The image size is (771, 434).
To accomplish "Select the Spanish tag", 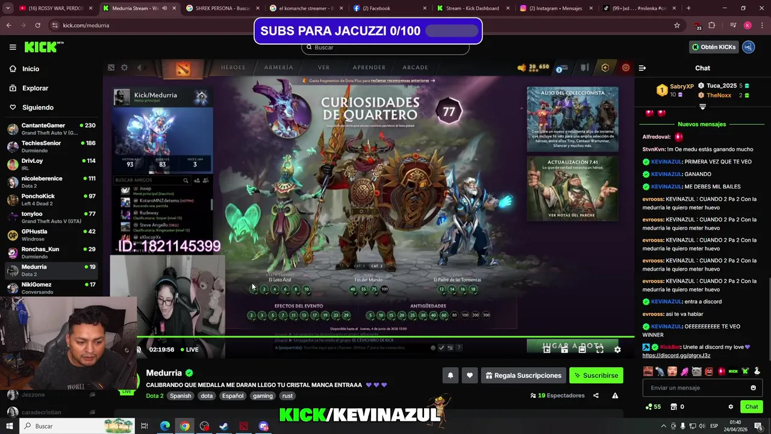I will pos(180,396).
